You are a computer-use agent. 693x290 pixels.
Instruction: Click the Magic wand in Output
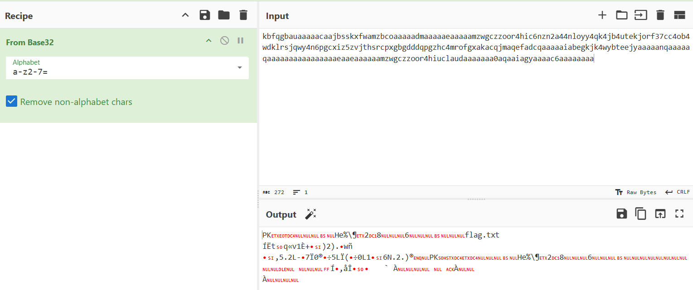(310, 214)
